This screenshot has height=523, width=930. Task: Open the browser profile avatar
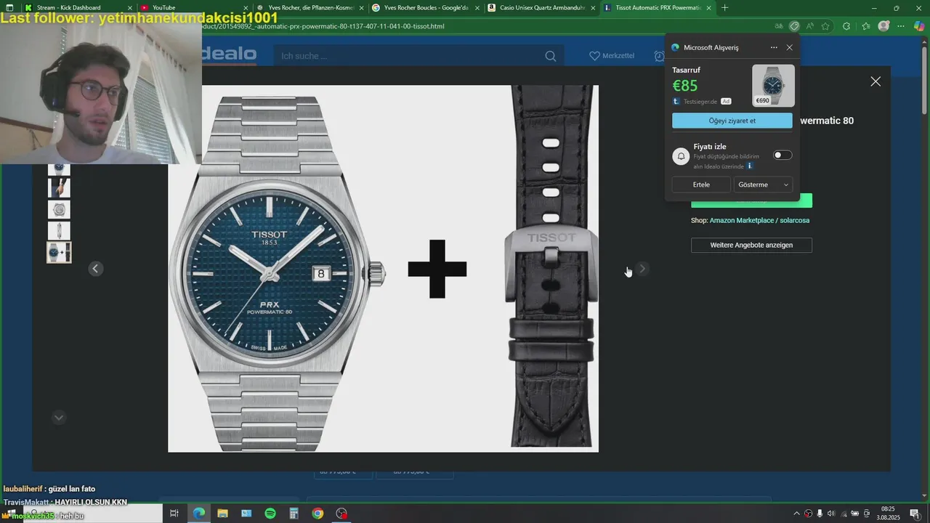[x=883, y=26]
